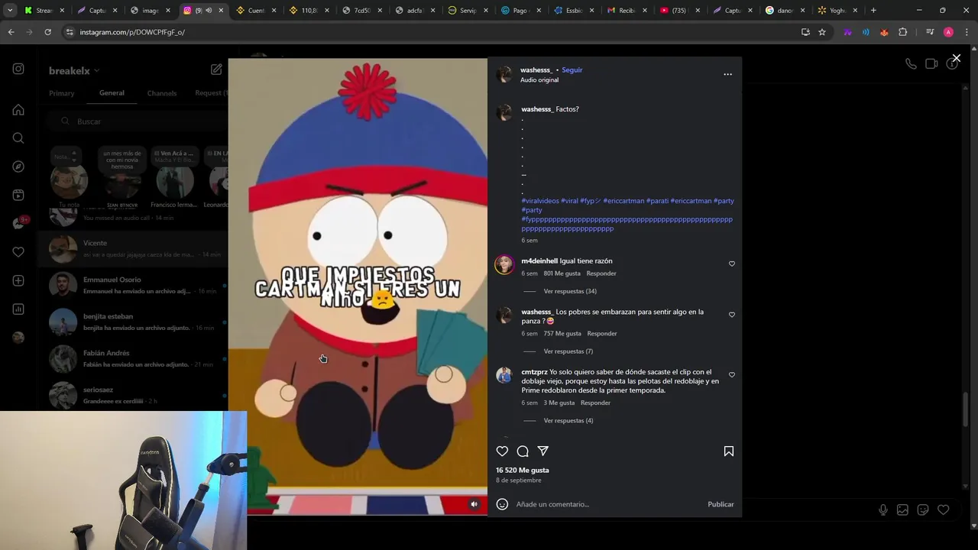The height and width of the screenshot is (550, 978).
Task: Search conversations in the Buscar field
Action: [x=138, y=121]
